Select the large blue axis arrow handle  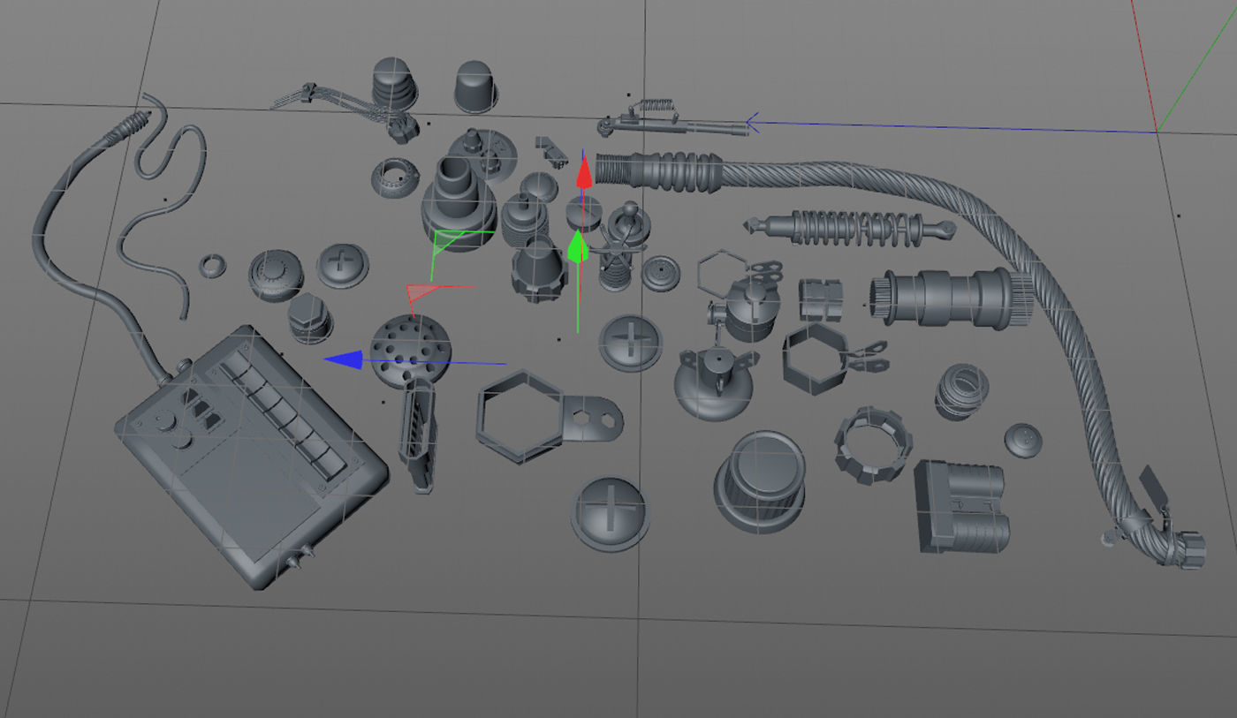(x=343, y=359)
